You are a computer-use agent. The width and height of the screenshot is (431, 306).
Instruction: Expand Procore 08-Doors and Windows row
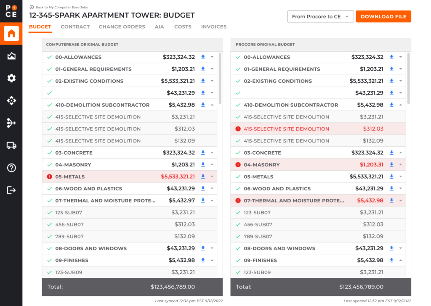401,248
